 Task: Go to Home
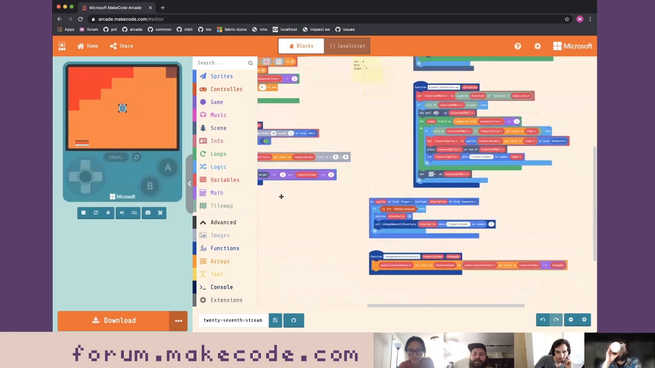tap(88, 46)
